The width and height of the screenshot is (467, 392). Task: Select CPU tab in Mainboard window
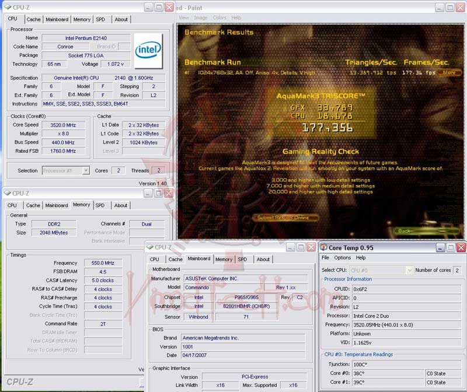154,260
